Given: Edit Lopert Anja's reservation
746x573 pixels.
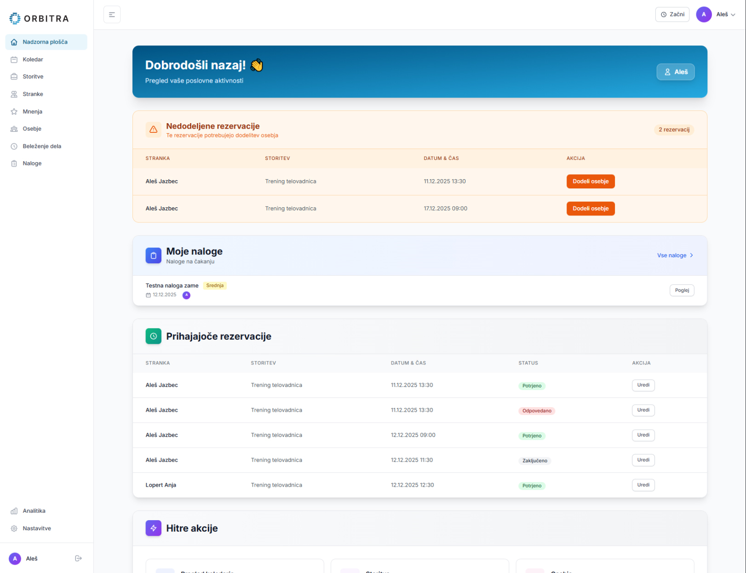Looking at the screenshot, I should click(643, 485).
